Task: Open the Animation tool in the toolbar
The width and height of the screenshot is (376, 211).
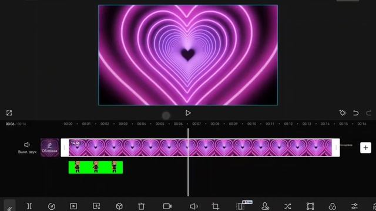Action: [x=73, y=206]
